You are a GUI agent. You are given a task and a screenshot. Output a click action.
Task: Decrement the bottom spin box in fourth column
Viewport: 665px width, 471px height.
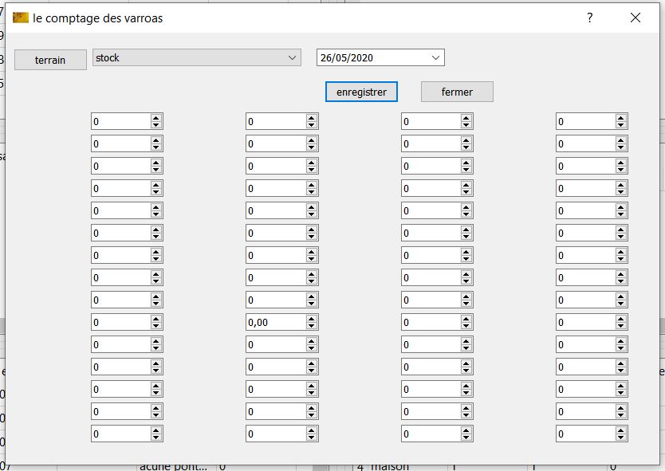pos(621,438)
